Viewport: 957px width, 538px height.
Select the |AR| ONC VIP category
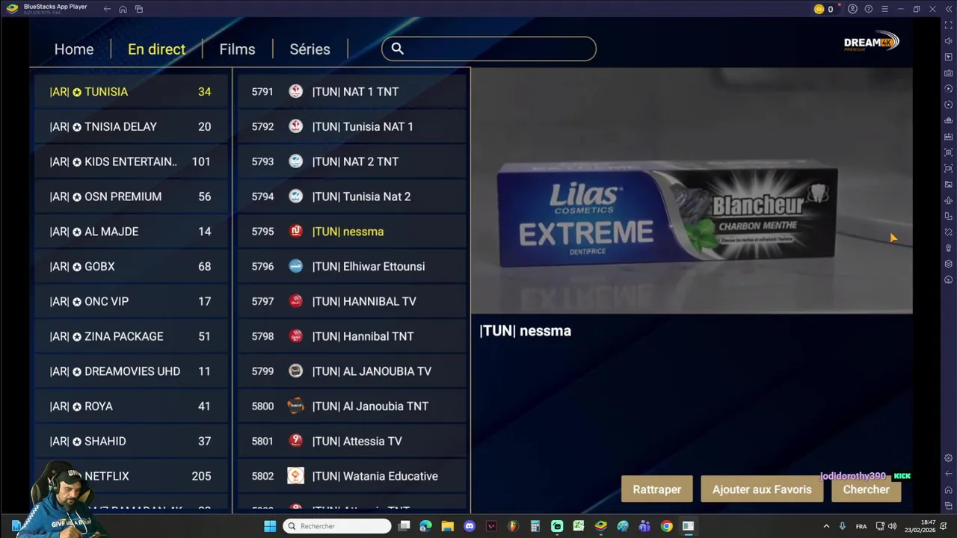click(x=131, y=301)
